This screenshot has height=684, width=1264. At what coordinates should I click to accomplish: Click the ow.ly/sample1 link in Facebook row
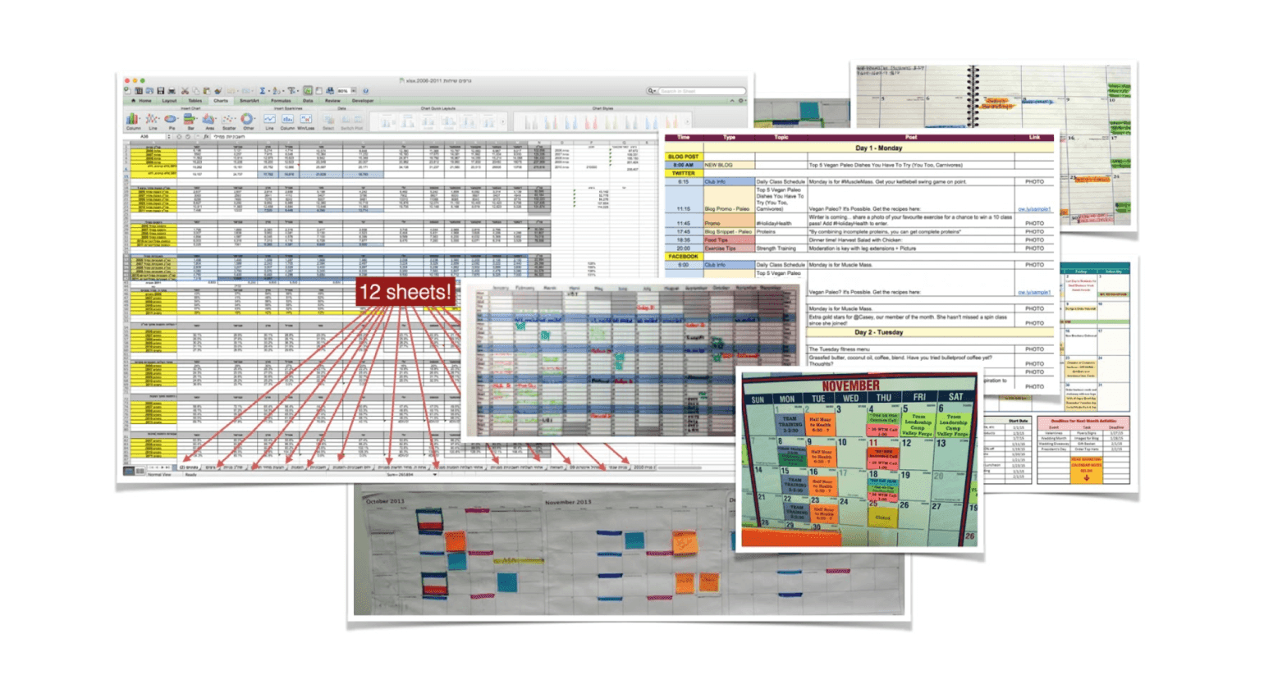pyautogui.click(x=1034, y=292)
